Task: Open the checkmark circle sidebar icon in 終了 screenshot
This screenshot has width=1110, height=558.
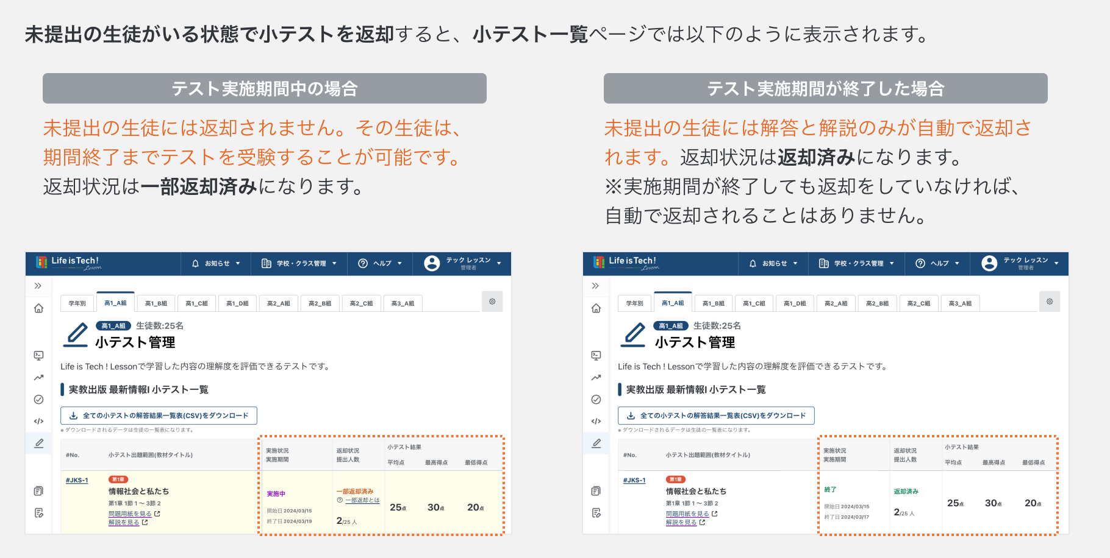Action: [x=596, y=400]
